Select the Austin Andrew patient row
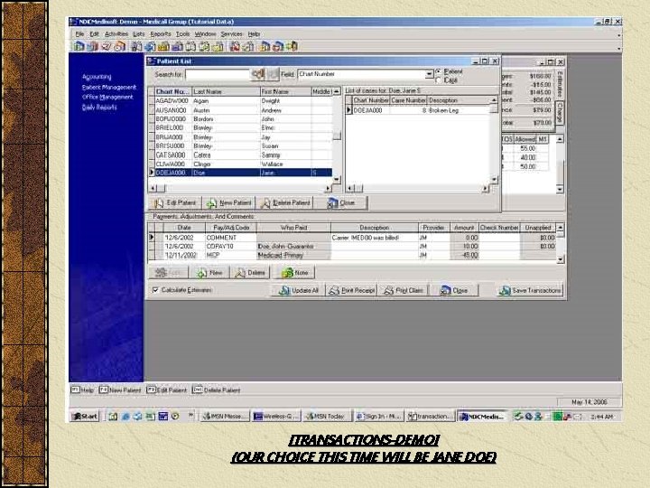 (243, 110)
